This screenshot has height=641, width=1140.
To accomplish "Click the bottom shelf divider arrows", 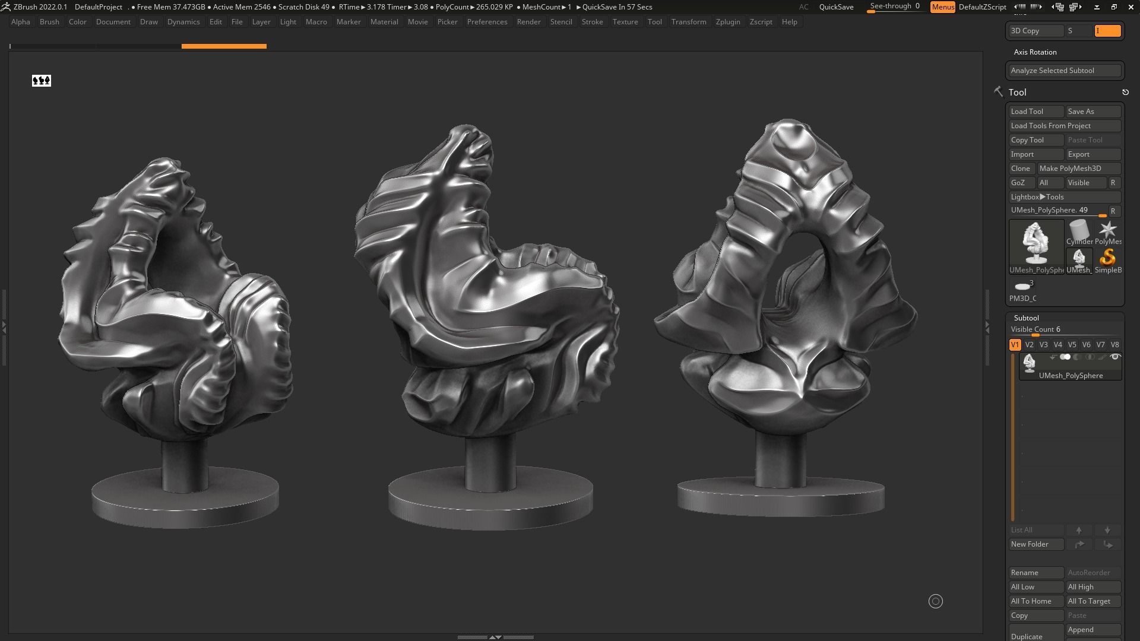I will click(x=495, y=637).
